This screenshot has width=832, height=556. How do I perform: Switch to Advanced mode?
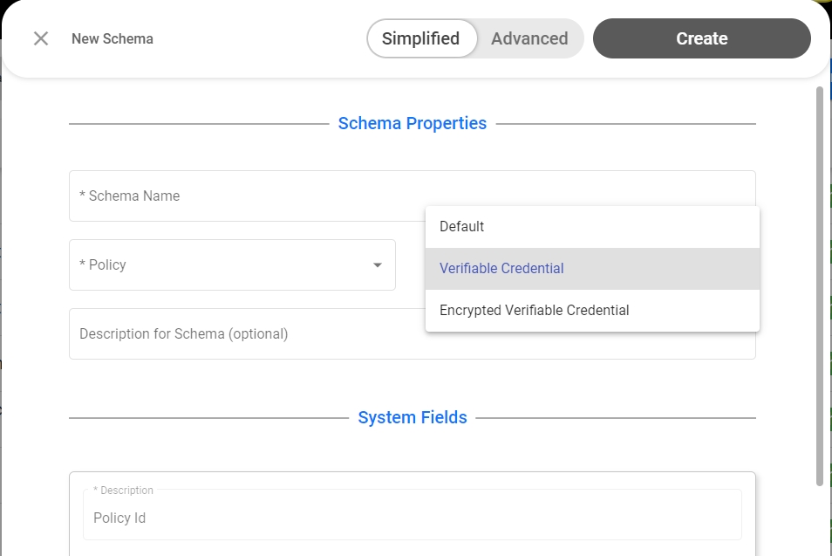[529, 38]
